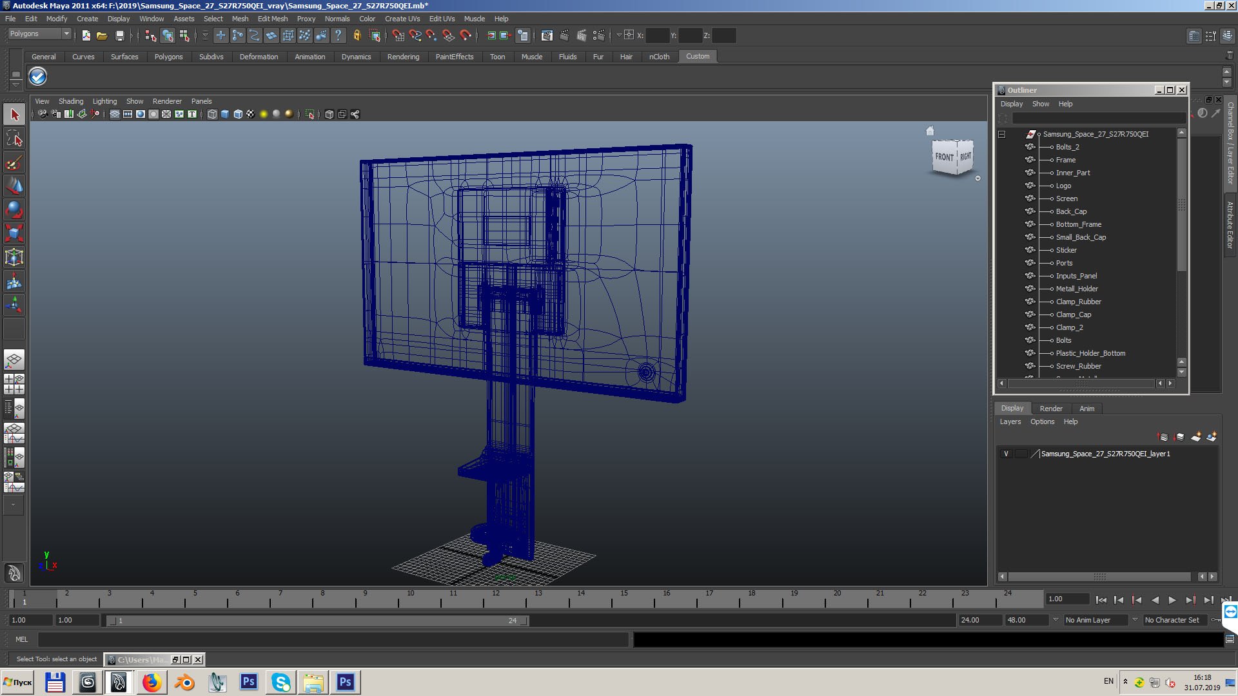Toggle visibility V box of the Samsung layer

pyautogui.click(x=1006, y=454)
